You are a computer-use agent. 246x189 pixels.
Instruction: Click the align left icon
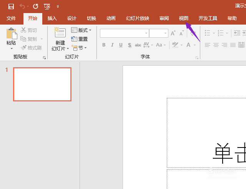point(208,45)
